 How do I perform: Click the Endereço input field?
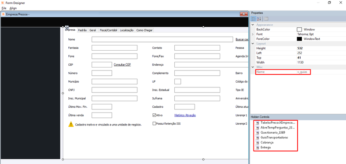pos(211,64)
